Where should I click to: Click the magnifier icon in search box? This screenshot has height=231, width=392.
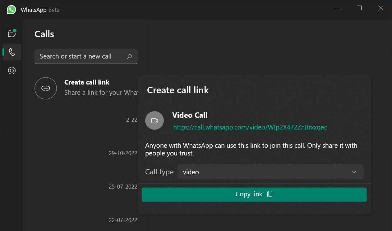[129, 57]
